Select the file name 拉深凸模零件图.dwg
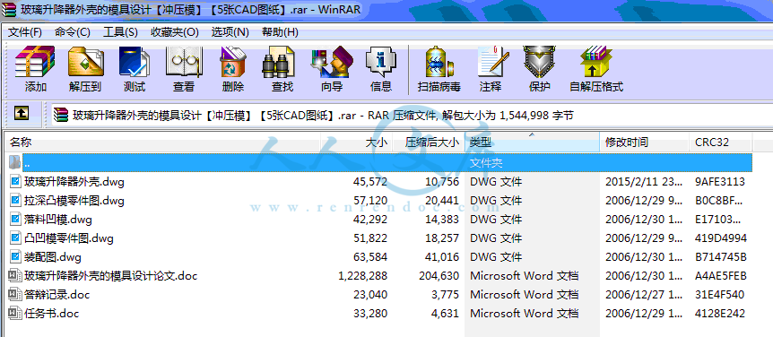773x337 pixels. 74,201
